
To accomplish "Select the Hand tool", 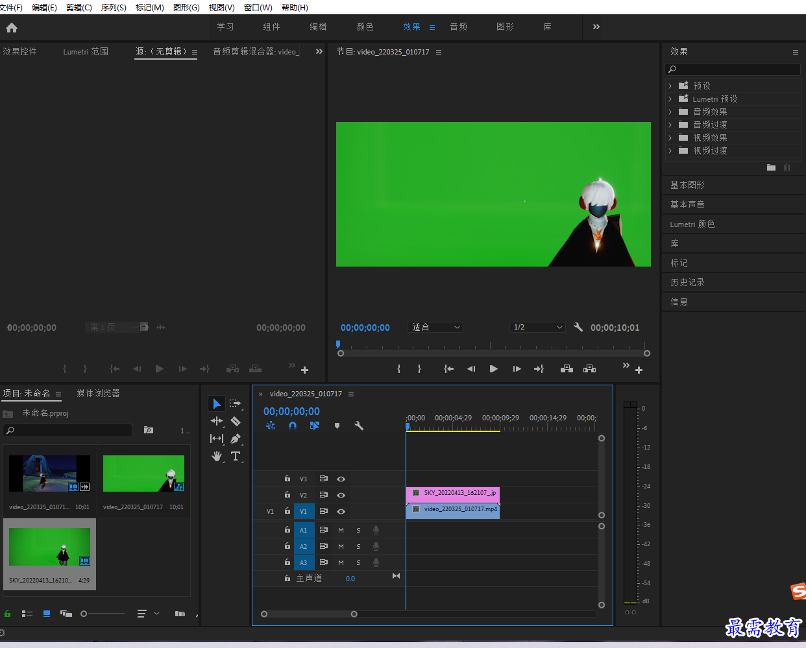I will (217, 457).
